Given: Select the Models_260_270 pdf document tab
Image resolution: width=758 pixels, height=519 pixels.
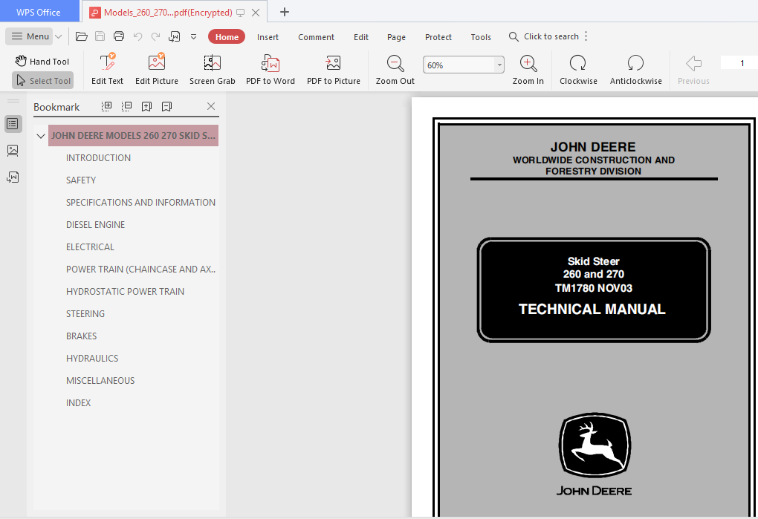Looking at the screenshot, I should pos(166,13).
